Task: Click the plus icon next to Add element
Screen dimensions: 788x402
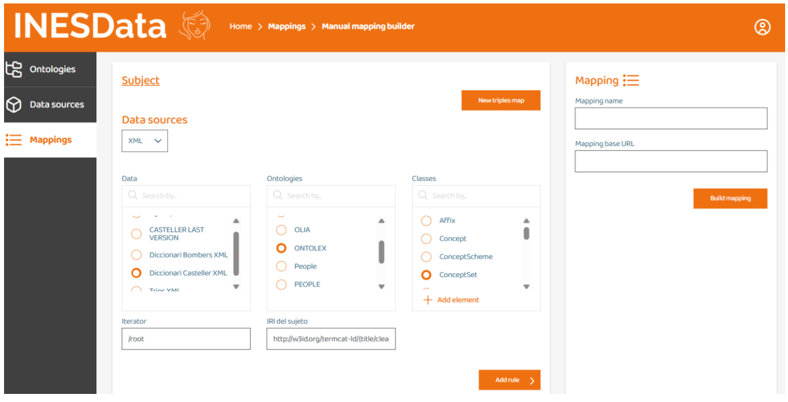Action: tap(428, 300)
